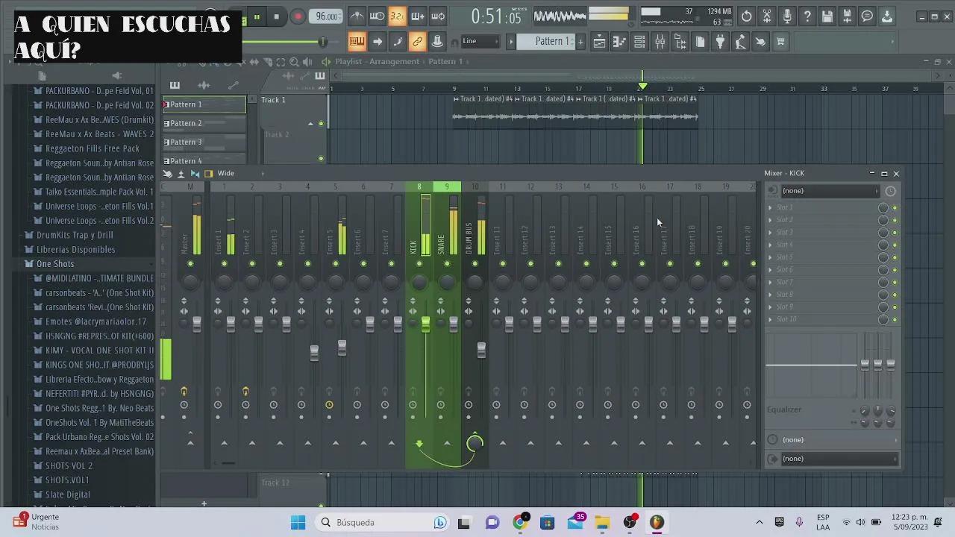955x537 pixels.
Task: Select Pattern 2 in the pattern list
Action: point(186,123)
